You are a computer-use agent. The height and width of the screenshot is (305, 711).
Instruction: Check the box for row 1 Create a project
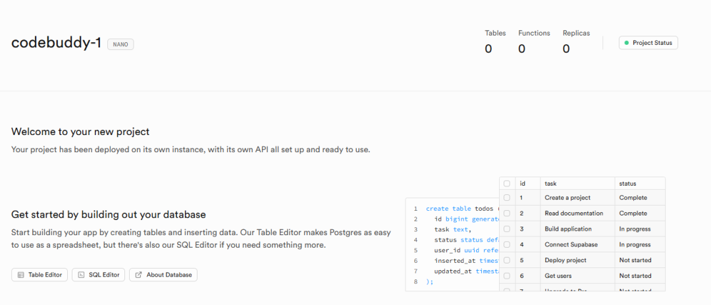507,198
